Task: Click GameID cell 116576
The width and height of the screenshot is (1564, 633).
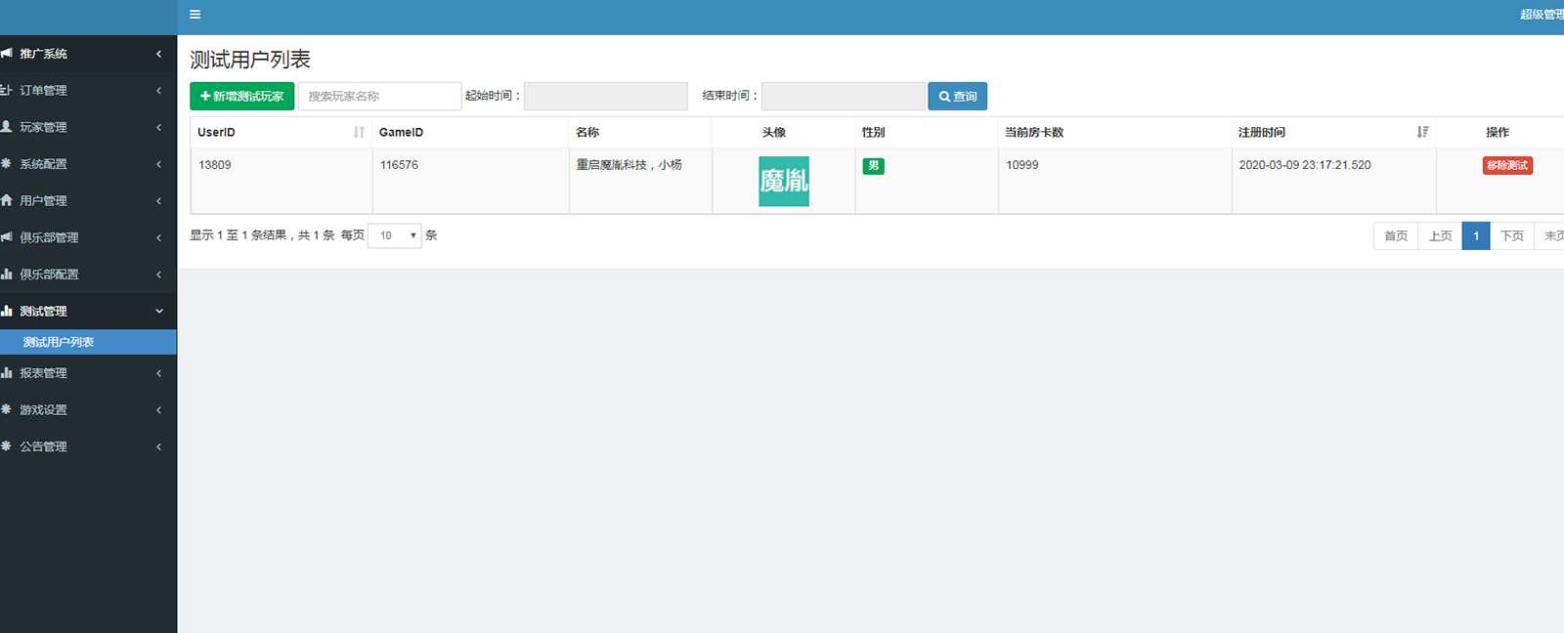Action: coord(399,165)
